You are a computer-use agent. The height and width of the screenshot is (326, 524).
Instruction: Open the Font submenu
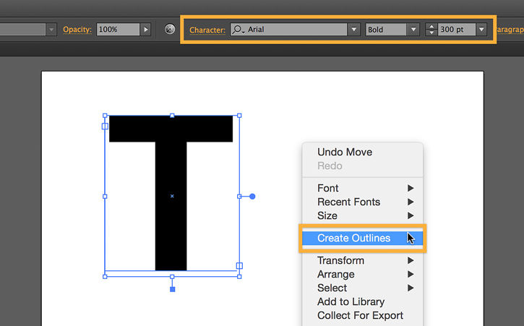coord(363,188)
